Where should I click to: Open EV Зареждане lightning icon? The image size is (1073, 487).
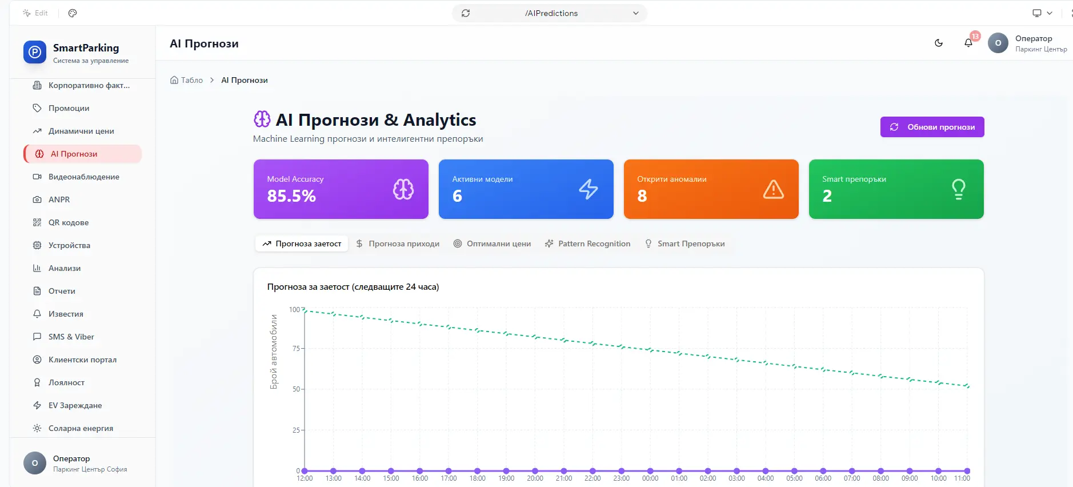click(x=37, y=405)
